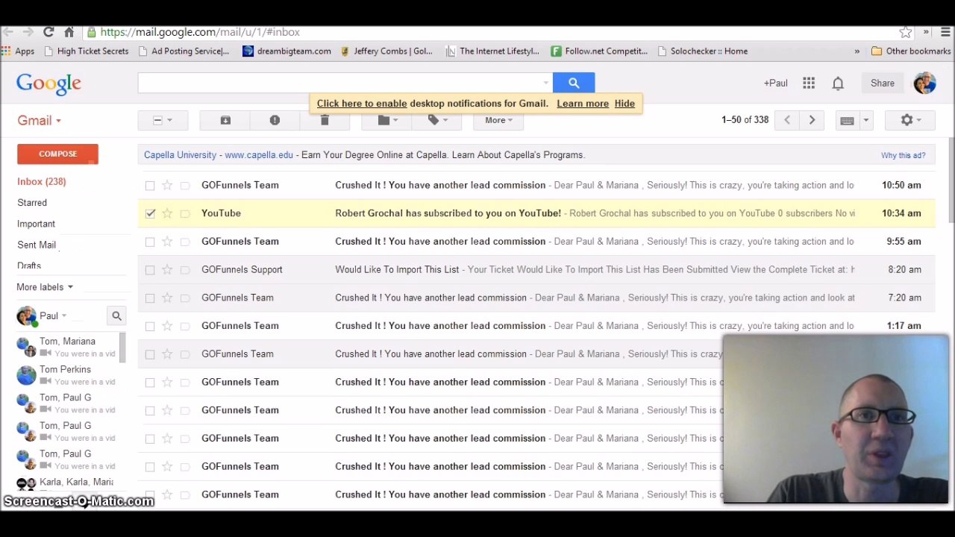
Task: Select the 9:55 am email checkbox
Action: [x=150, y=242]
